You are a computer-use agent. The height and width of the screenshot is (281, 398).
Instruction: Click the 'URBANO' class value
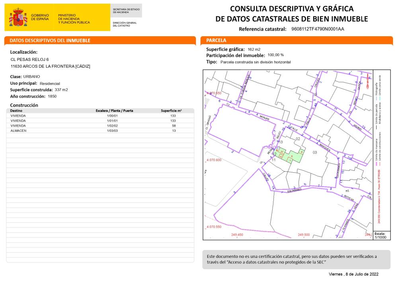point(31,76)
